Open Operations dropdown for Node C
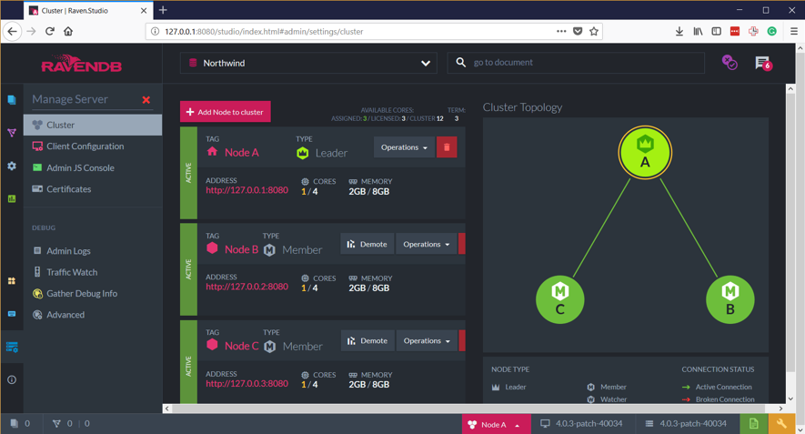805x434 pixels. click(427, 340)
